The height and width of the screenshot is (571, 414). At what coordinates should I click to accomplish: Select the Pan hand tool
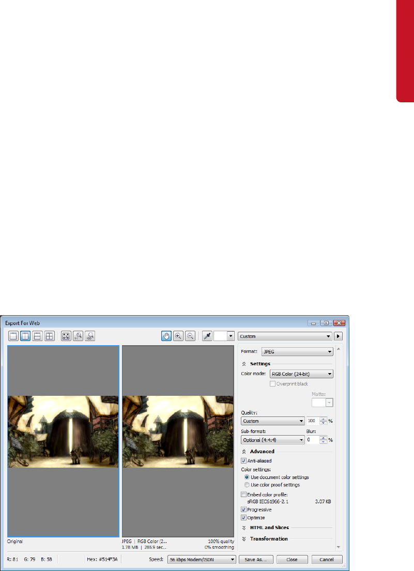click(x=166, y=336)
